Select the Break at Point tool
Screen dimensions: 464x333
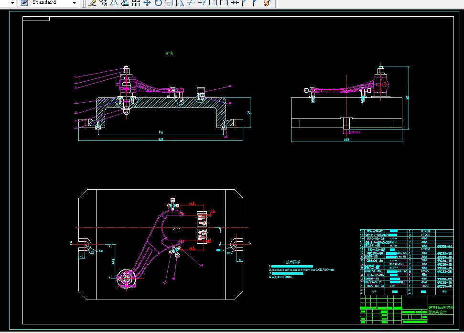(x=213, y=3)
